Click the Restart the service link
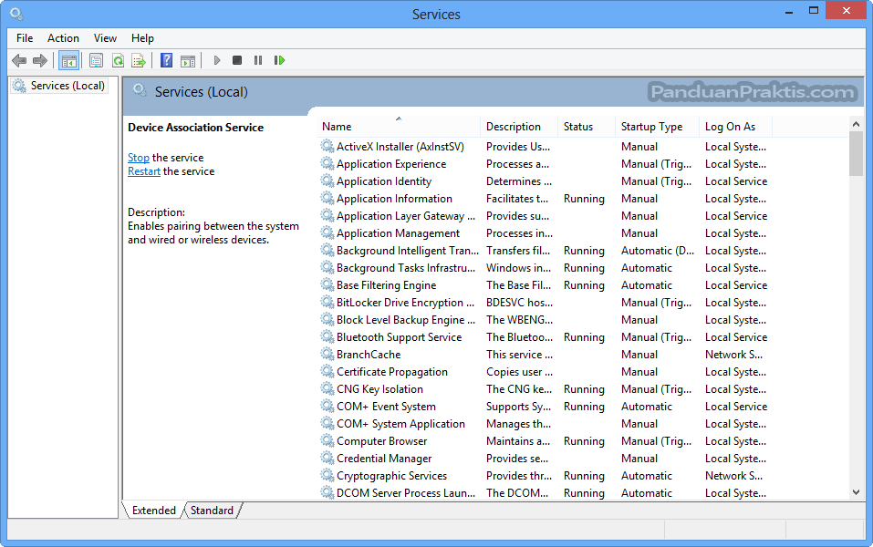Screen dimensions: 873x547 (143, 171)
